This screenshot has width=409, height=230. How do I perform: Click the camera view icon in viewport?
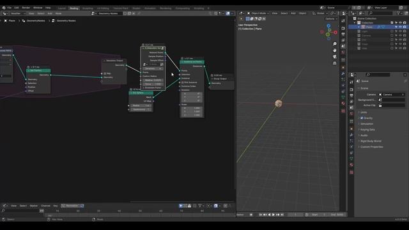click(x=335, y=57)
